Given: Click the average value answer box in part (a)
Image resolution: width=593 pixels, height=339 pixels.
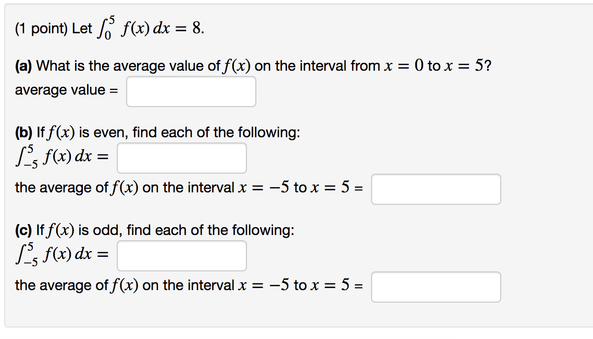Looking at the screenshot, I should [x=191, y=92].
